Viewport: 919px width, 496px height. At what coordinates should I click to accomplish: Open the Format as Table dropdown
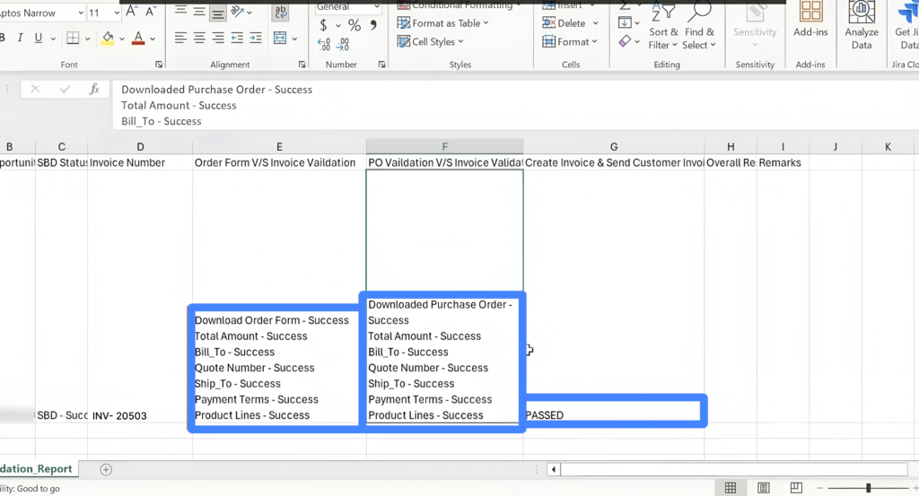[x=442, y=22]
